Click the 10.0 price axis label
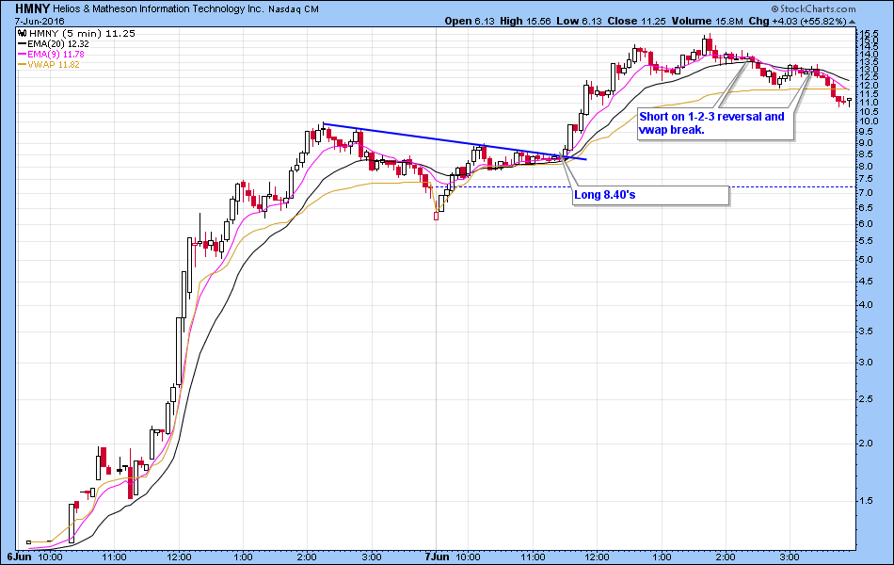Screen dimensions: 894x565 (x=870, y=121)
